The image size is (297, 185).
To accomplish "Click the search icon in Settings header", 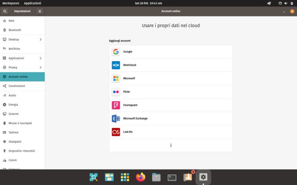I will click(5, 11).
